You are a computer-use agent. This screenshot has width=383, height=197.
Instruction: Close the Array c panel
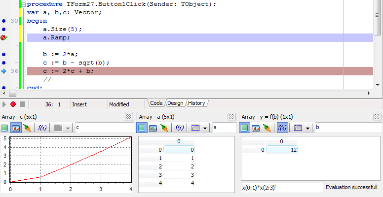point(129,117)
